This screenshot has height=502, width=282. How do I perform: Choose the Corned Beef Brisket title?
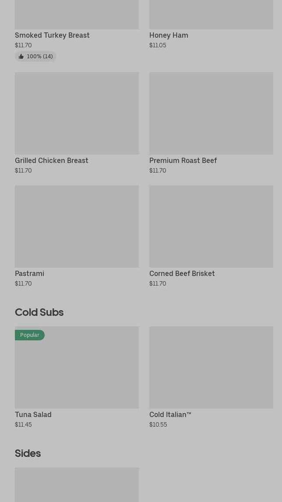pyautogui.click(x=182, y=273)
